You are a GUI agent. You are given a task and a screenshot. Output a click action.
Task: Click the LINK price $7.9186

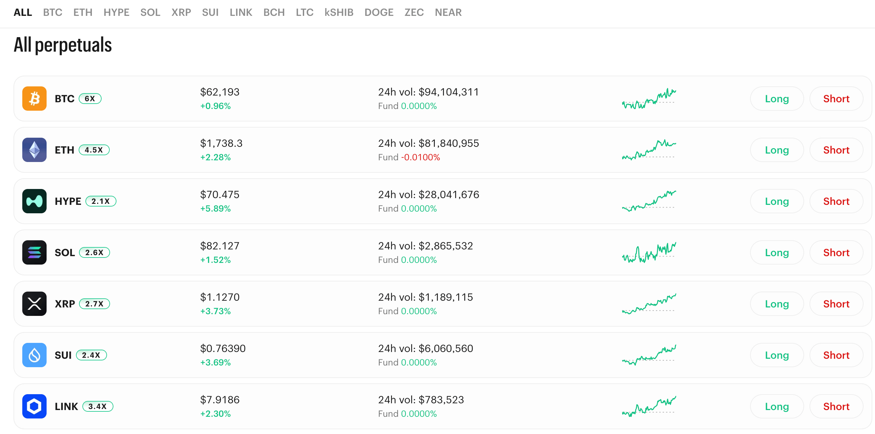click(220, 400)
